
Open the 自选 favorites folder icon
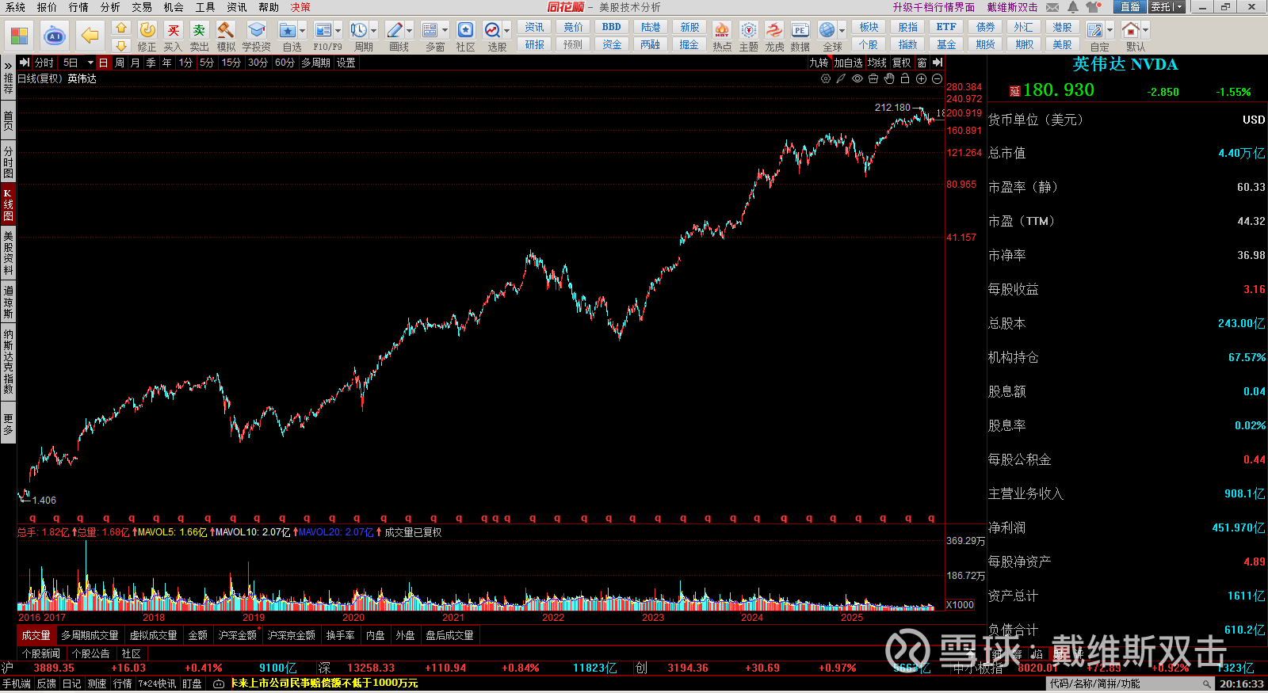pyautogui.click(x=288, y=31)
